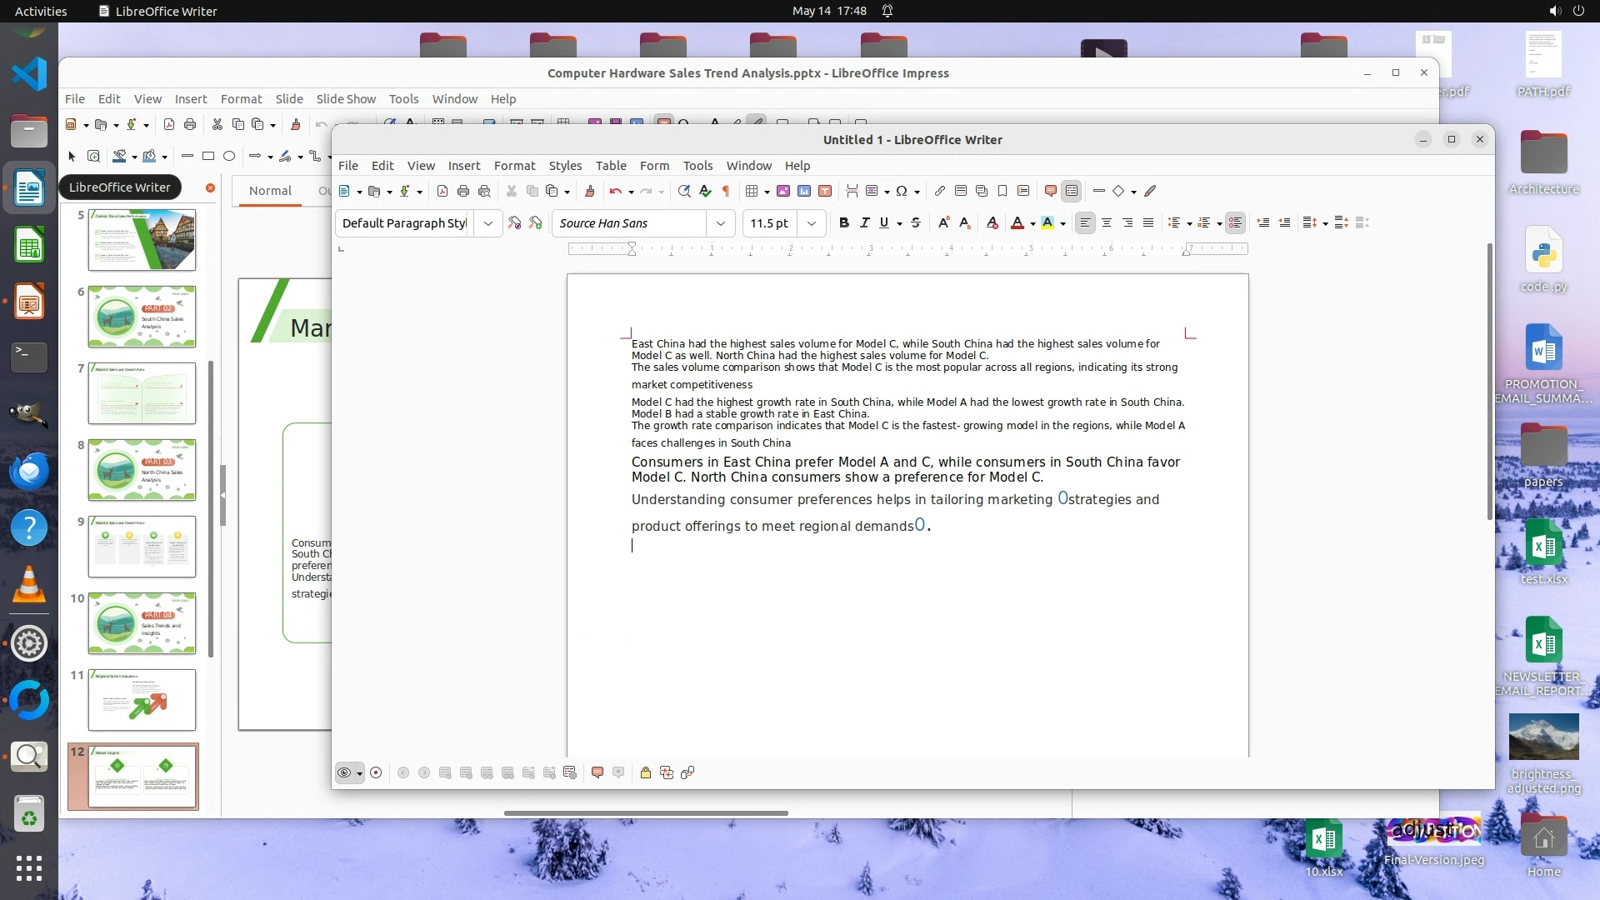Screen dimensions: 1600x900
Task: Insert an image using toolbar icon
Action: [x=783, y=191]
